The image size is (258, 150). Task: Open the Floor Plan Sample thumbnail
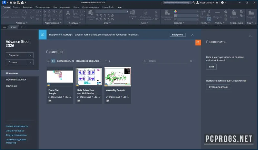point(60,77)
